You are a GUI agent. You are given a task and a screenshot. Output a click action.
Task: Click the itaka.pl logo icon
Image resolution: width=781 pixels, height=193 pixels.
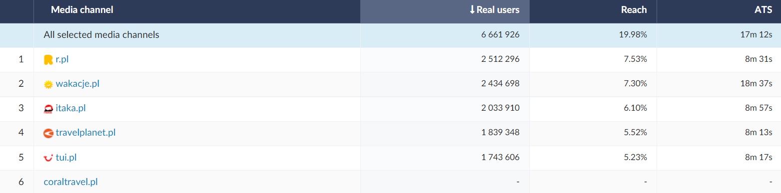click(48, 109)
